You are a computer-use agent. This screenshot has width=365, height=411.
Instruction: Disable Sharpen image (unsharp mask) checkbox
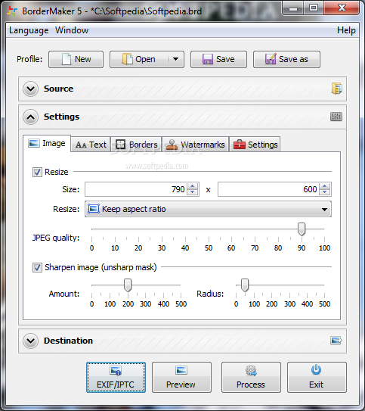click(37, 268)
